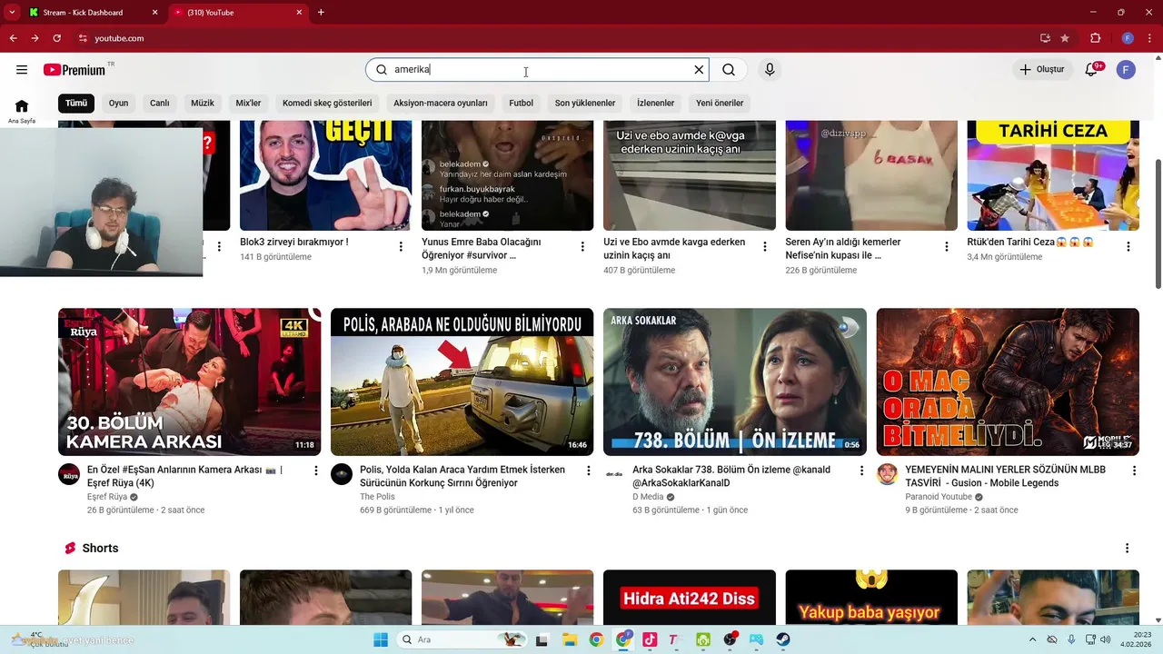The width and height of the screenshot is (1163, 654).
Task: Select Aksiyon-macera oyunları chip
Action: coord(441,104)
